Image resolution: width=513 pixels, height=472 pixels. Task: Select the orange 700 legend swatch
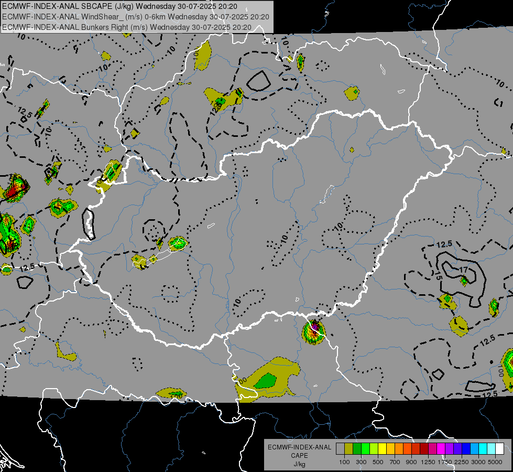point(399,449)
